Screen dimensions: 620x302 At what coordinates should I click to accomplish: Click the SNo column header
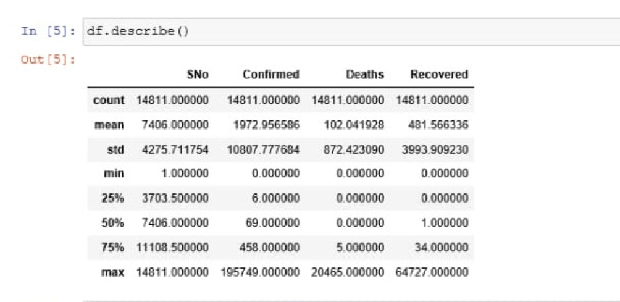(x=198, y=75)
